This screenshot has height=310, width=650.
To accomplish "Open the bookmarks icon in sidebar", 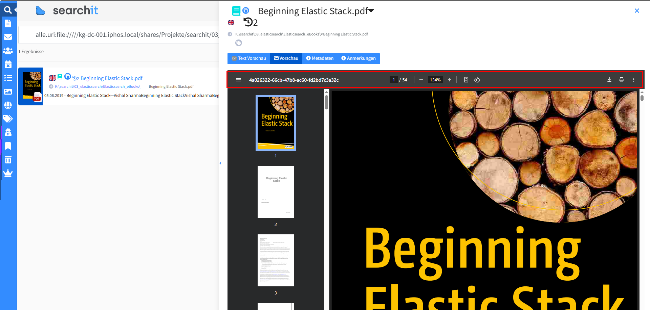I will pos(8,146).
